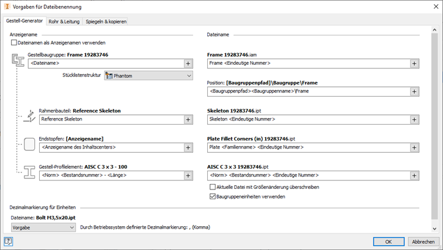This screenshot has height=250, width=443.
Task: Enable Dateinamen als Anzeigenamen verwenden checkbox
Action: (14, 43)
